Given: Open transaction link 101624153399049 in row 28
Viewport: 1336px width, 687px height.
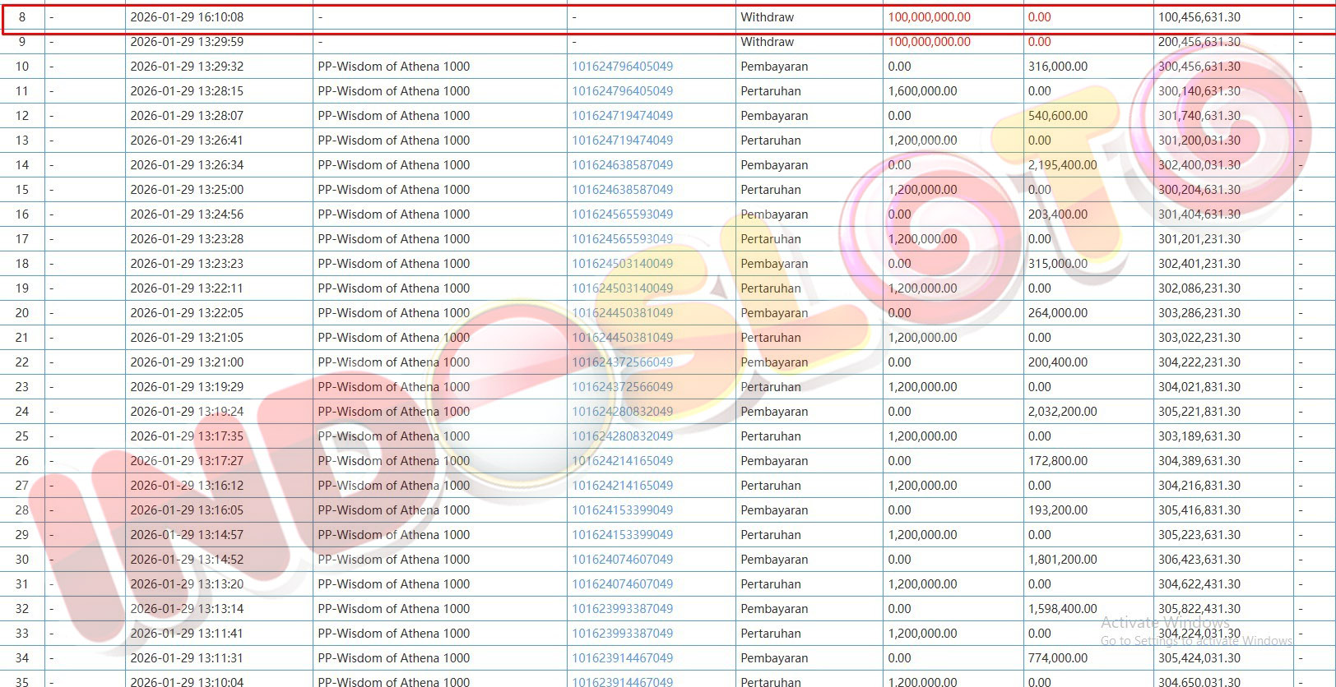Looking at the screenshot, I should [x=622, y=510].
